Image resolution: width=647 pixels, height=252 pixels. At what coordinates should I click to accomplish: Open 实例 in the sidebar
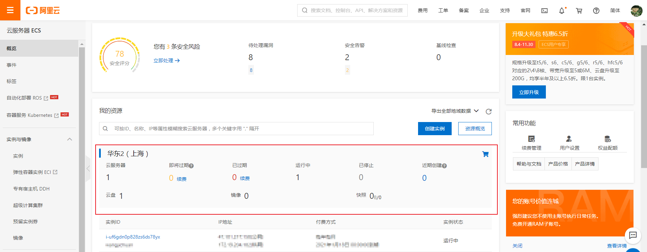(x=18, y=156)
